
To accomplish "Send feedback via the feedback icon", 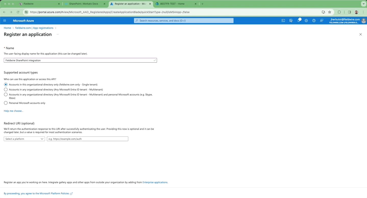I will tap(321, 20).
